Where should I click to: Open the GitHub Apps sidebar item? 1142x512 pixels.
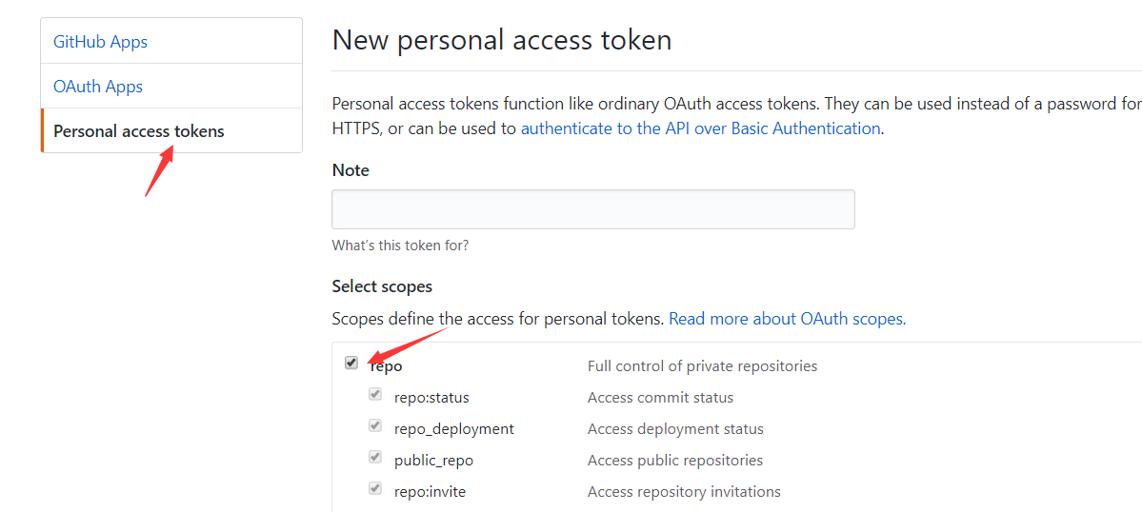(100, 42)
